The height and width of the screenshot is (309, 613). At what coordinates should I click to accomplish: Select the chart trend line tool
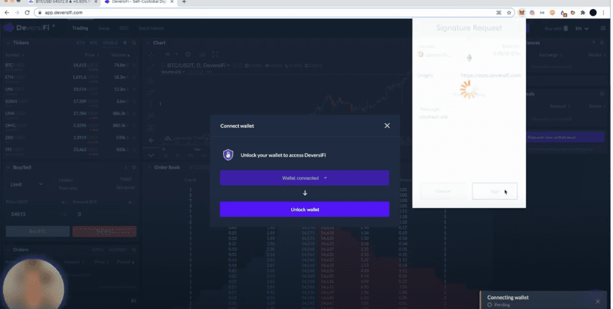[151, 68]
